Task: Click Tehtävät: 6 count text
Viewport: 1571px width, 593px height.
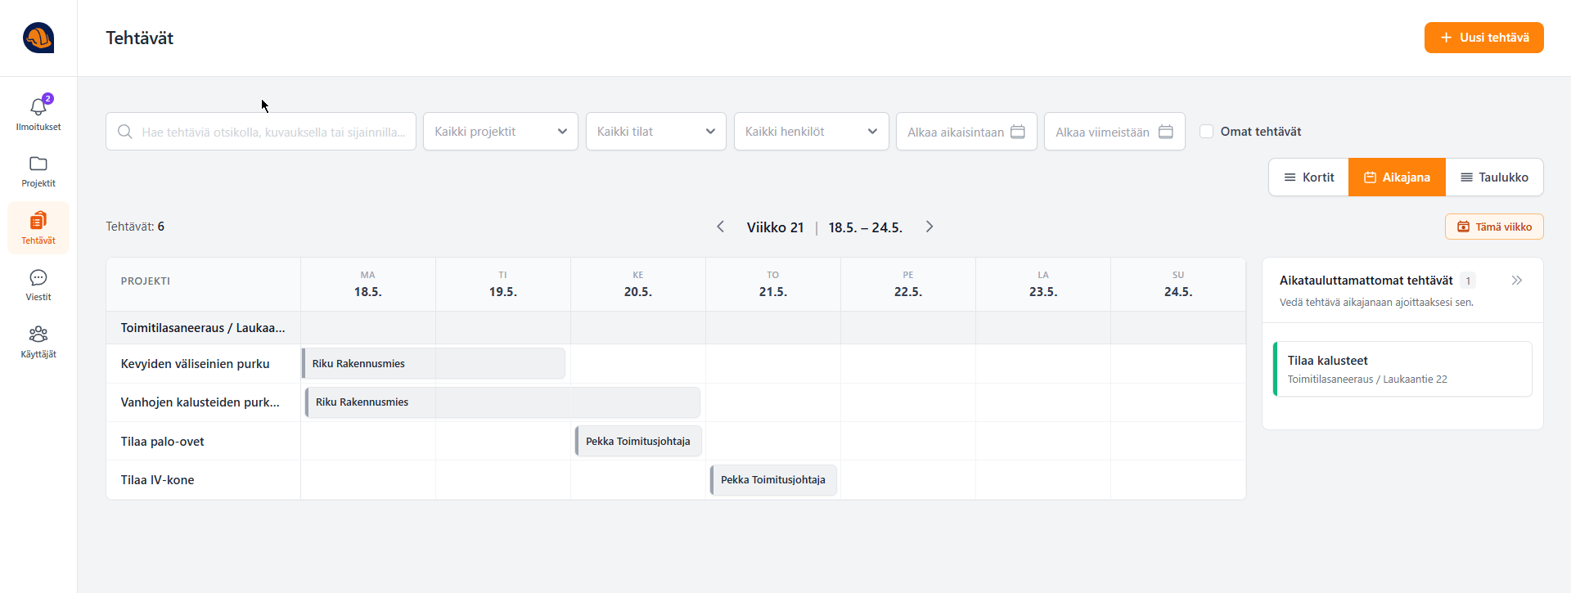Action: 135,227
